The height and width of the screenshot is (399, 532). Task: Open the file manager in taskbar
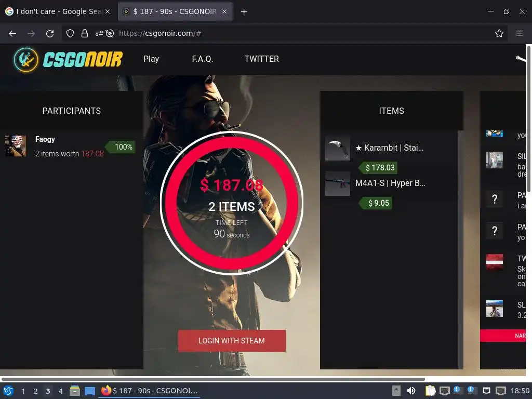75,391
